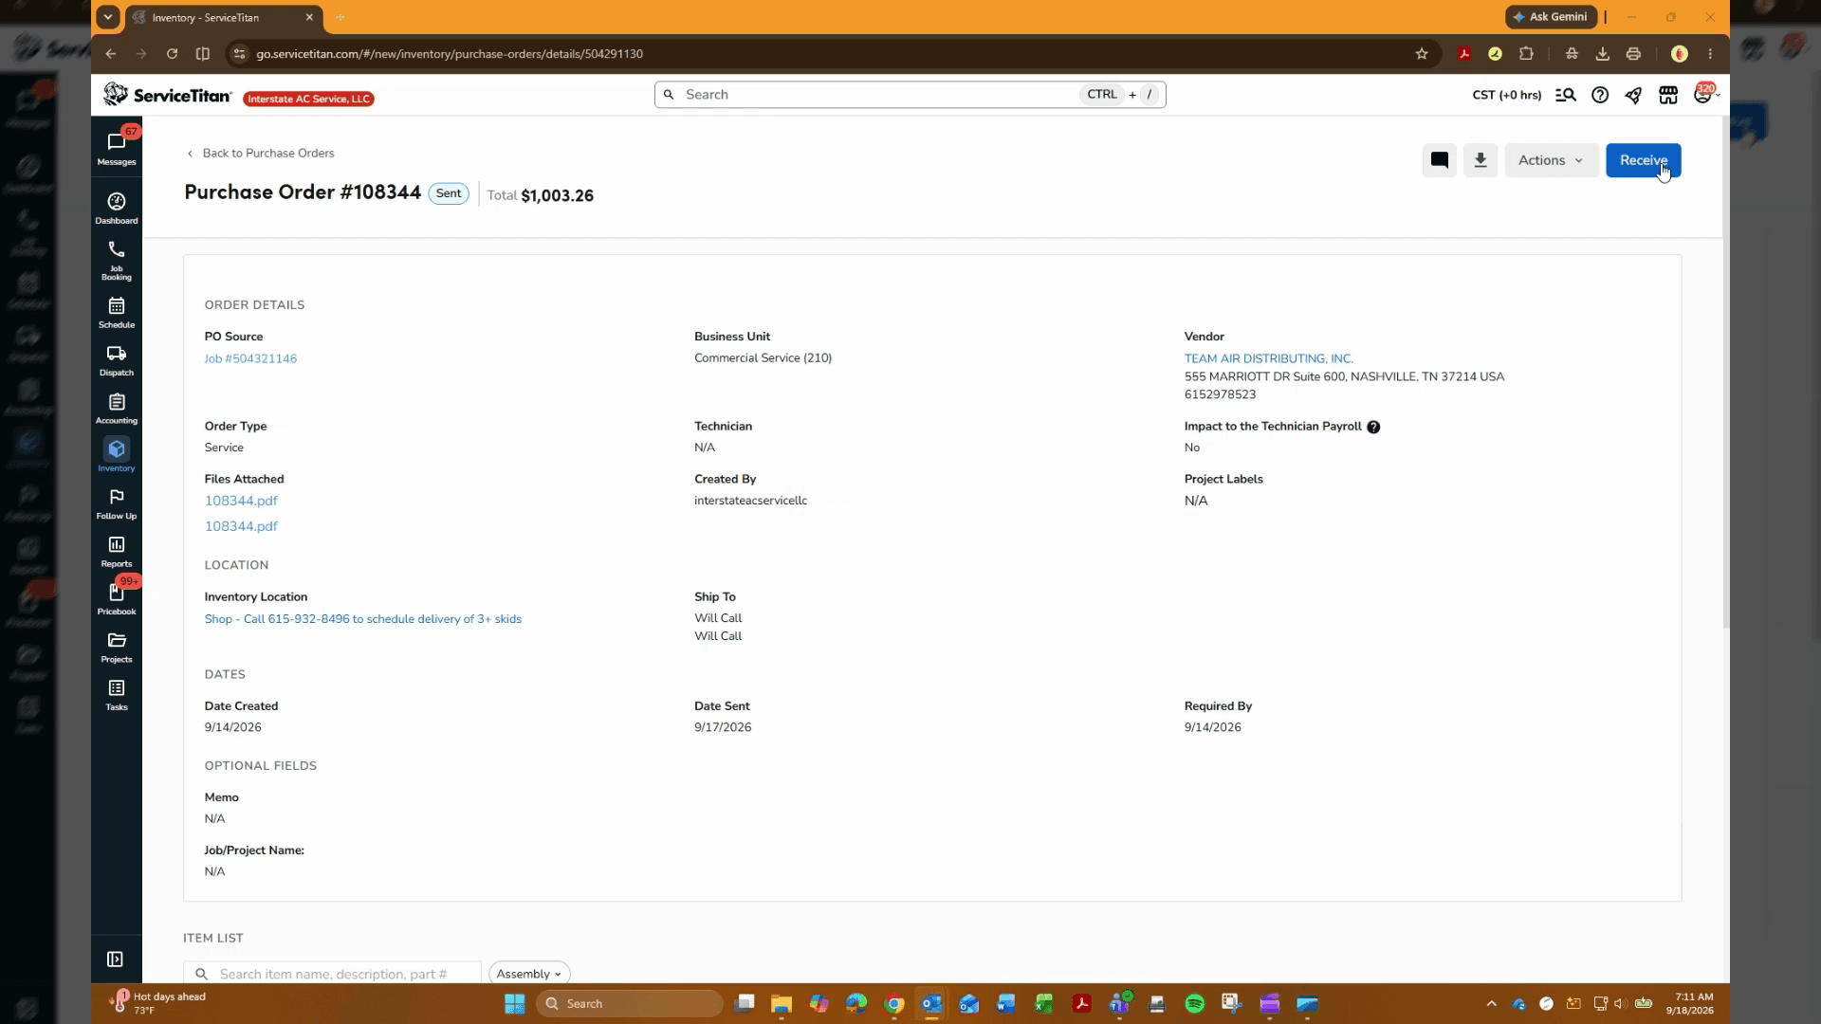
Task: Click the item list search field
Action: click(332, 974)
